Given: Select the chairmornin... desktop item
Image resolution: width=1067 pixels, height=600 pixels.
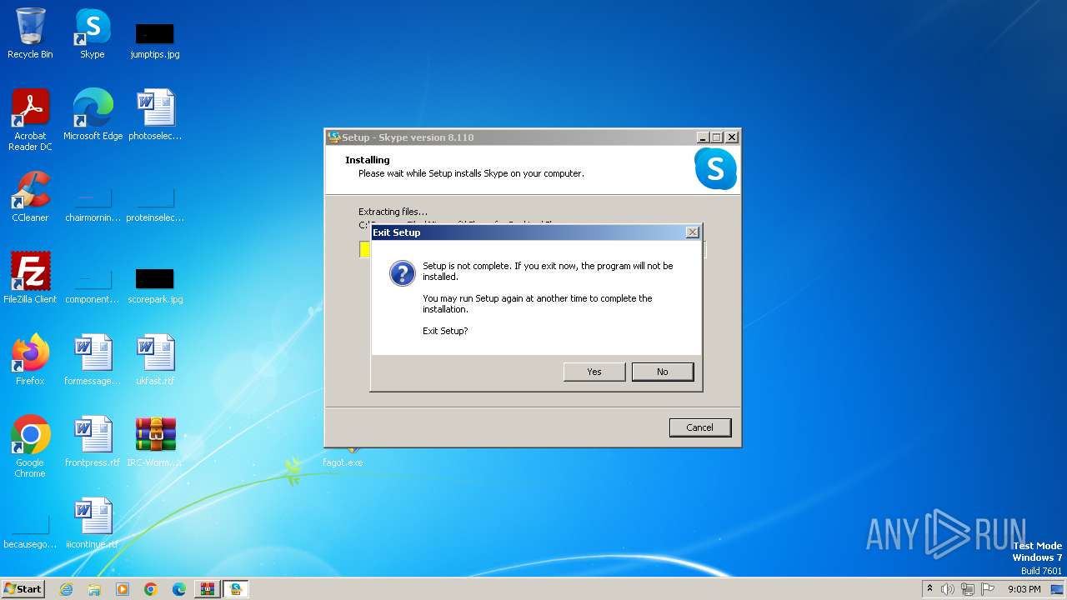Looking at the screenshot, I should pos(93,205).
